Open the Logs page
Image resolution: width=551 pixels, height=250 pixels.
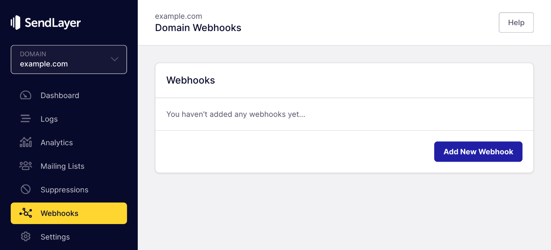click(49, 119)
